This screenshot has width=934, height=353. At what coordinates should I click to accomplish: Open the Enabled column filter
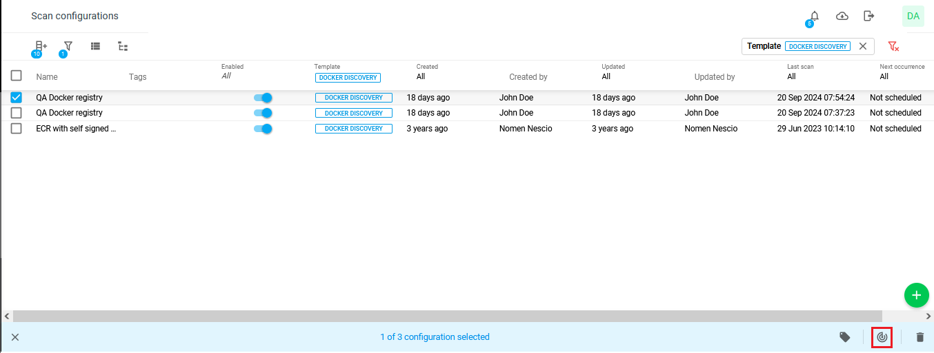coord(226,76)
